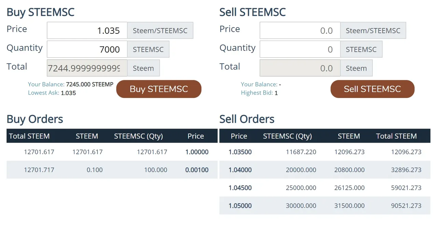Click the Highest Bid value 1
The width and height of the screenshot is (437, 233).
point(276,93)
